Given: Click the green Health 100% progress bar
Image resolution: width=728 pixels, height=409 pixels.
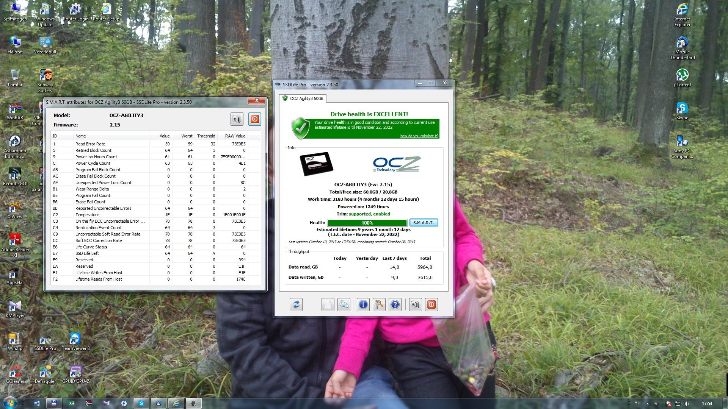Looking at the screenshot, I should [367, 223].
